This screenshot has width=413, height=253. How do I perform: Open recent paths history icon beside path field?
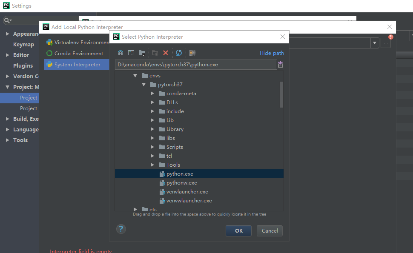280,64
